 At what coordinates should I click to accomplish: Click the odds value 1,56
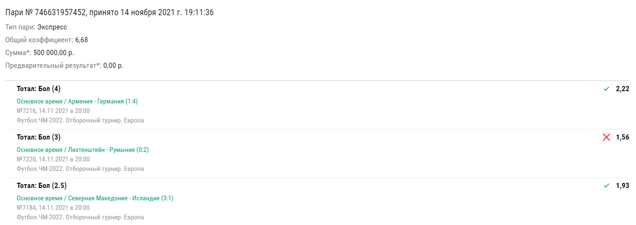[623, 137]
